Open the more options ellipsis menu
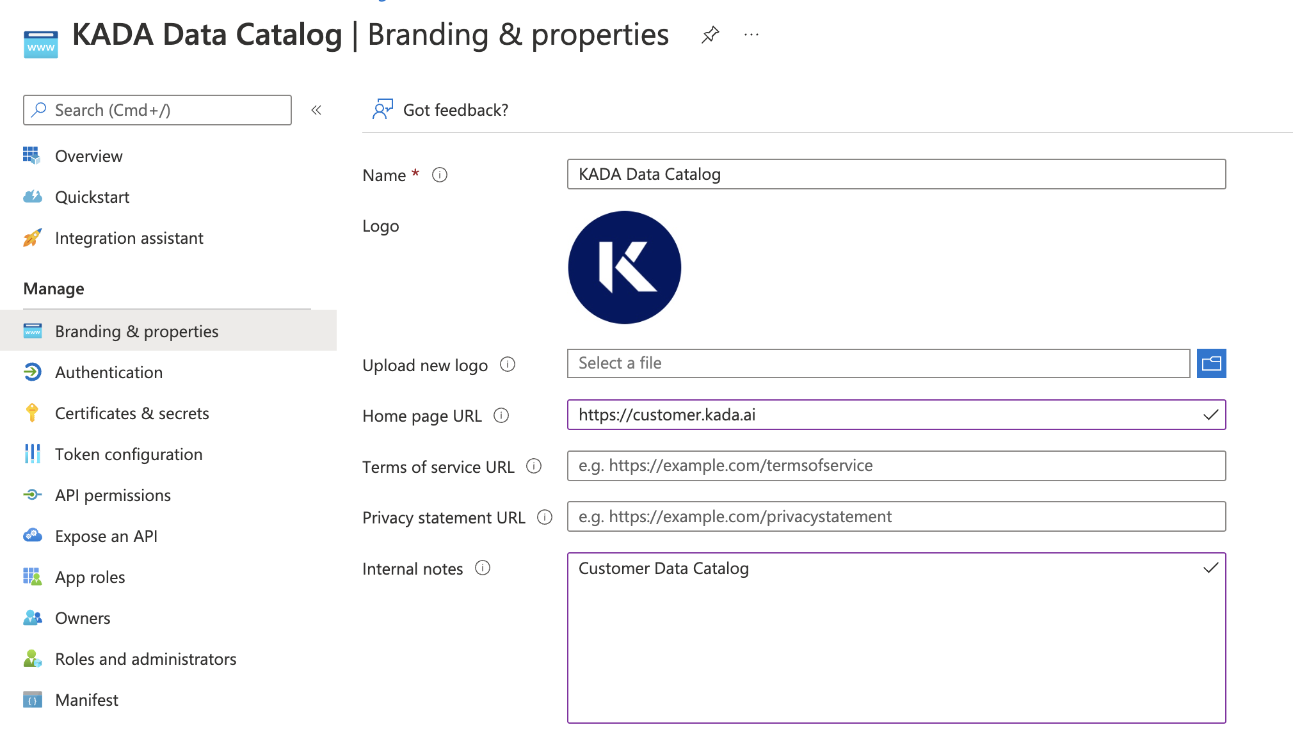This screenshot has width=1293, height=741. [x=750, y=35]
